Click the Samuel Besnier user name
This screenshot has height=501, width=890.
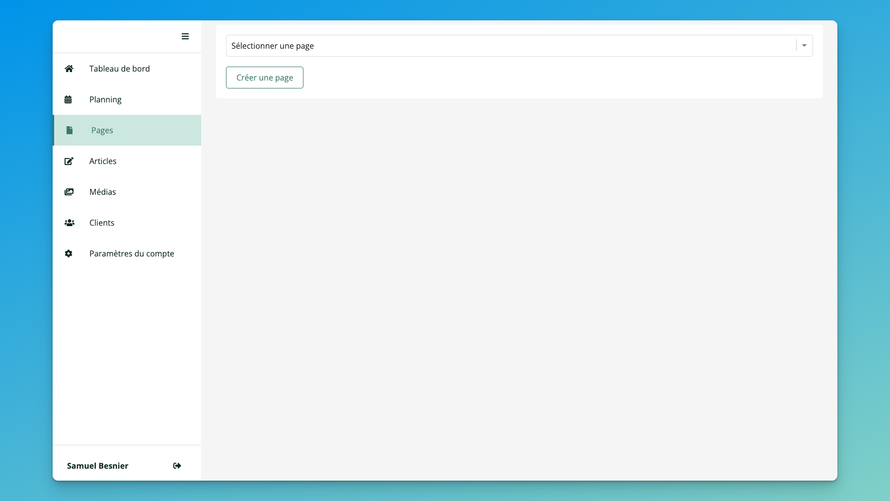point(97,466)
